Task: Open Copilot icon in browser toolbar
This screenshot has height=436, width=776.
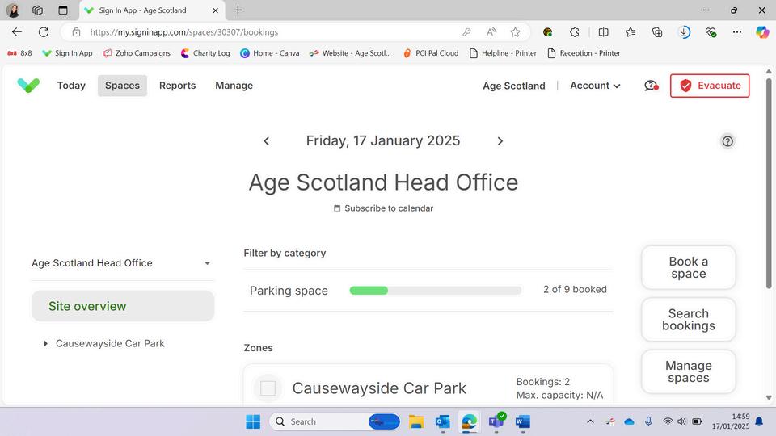Action: [x=762, y=32]
